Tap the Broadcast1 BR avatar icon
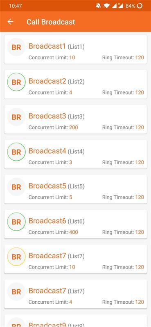The width and height of the screenshot is (151, 327). (16, 47)
